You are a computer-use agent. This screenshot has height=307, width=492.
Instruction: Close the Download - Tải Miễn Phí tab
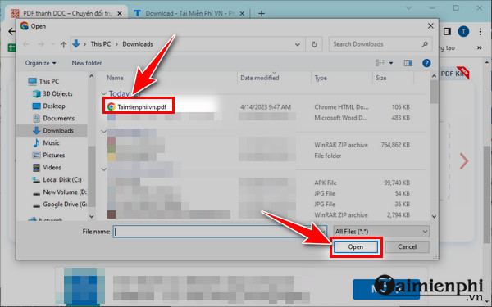coord(242,13)
